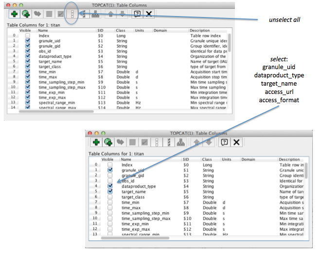Click the vertical scrollbar in the fully checked window
Screen dimensions: 322x256
(x=230, y=43)
